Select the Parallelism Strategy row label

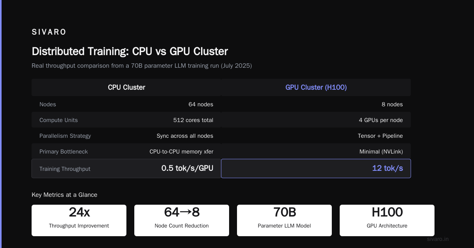pyautogui.click(x=65, y=136)
